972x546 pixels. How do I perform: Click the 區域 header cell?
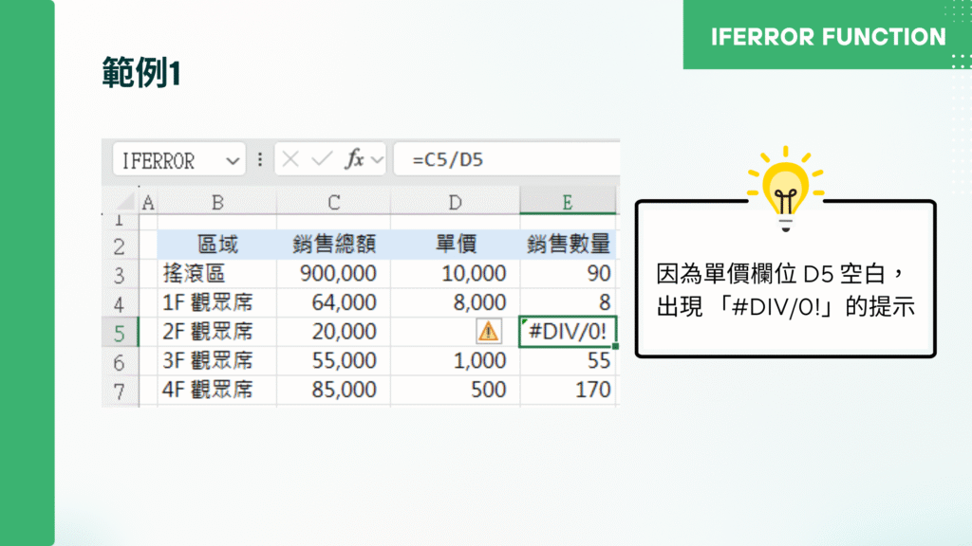point(217,245)
